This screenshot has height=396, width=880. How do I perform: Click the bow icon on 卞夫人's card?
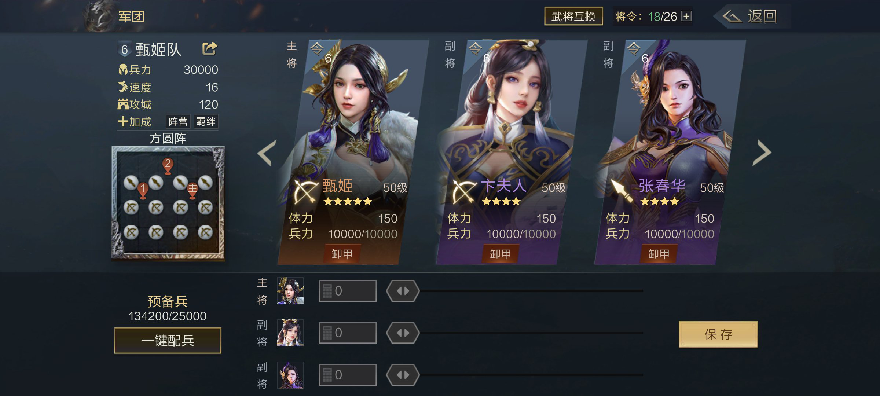pyautogui.click(x=464, y=191)
